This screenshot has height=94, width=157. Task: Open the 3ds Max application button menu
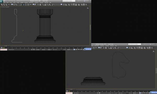1,1
